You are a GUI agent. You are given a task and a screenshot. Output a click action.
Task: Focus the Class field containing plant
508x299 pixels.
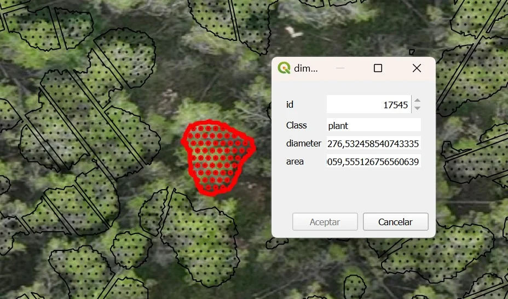coord(373,125)
